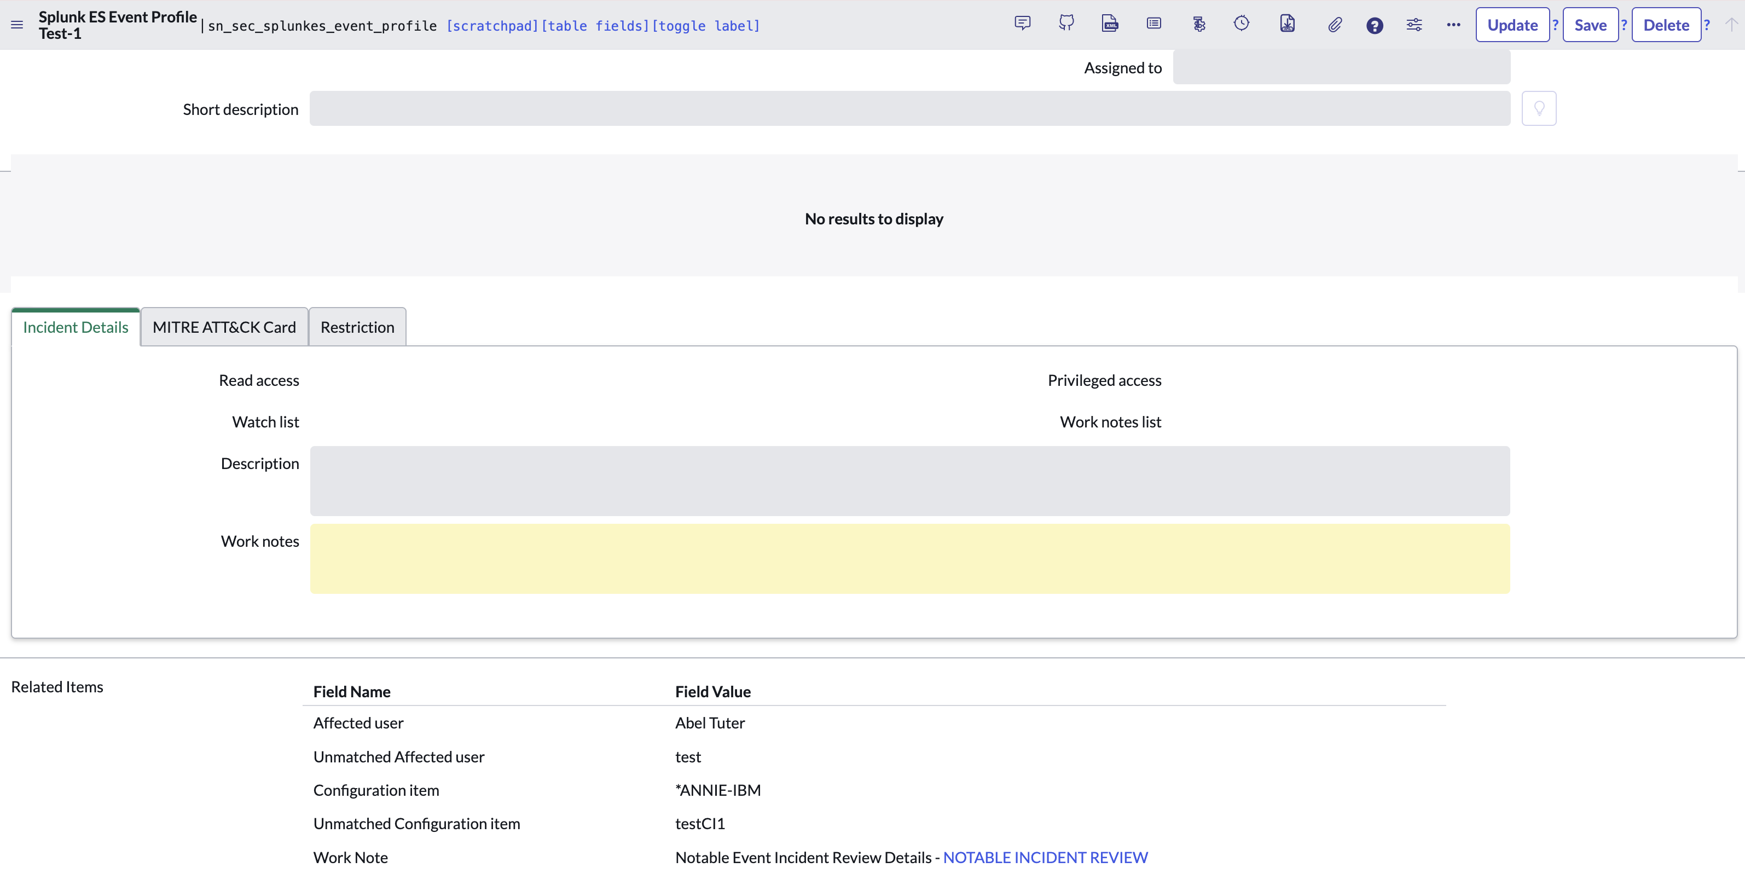The image size is (1745, 885).
Task: Open the [table fields] link
Action: 595,26
